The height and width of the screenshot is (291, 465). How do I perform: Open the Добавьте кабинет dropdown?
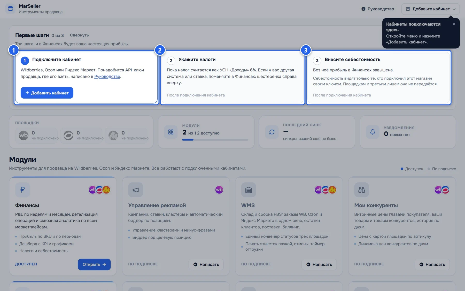click(x=430, y=9)
